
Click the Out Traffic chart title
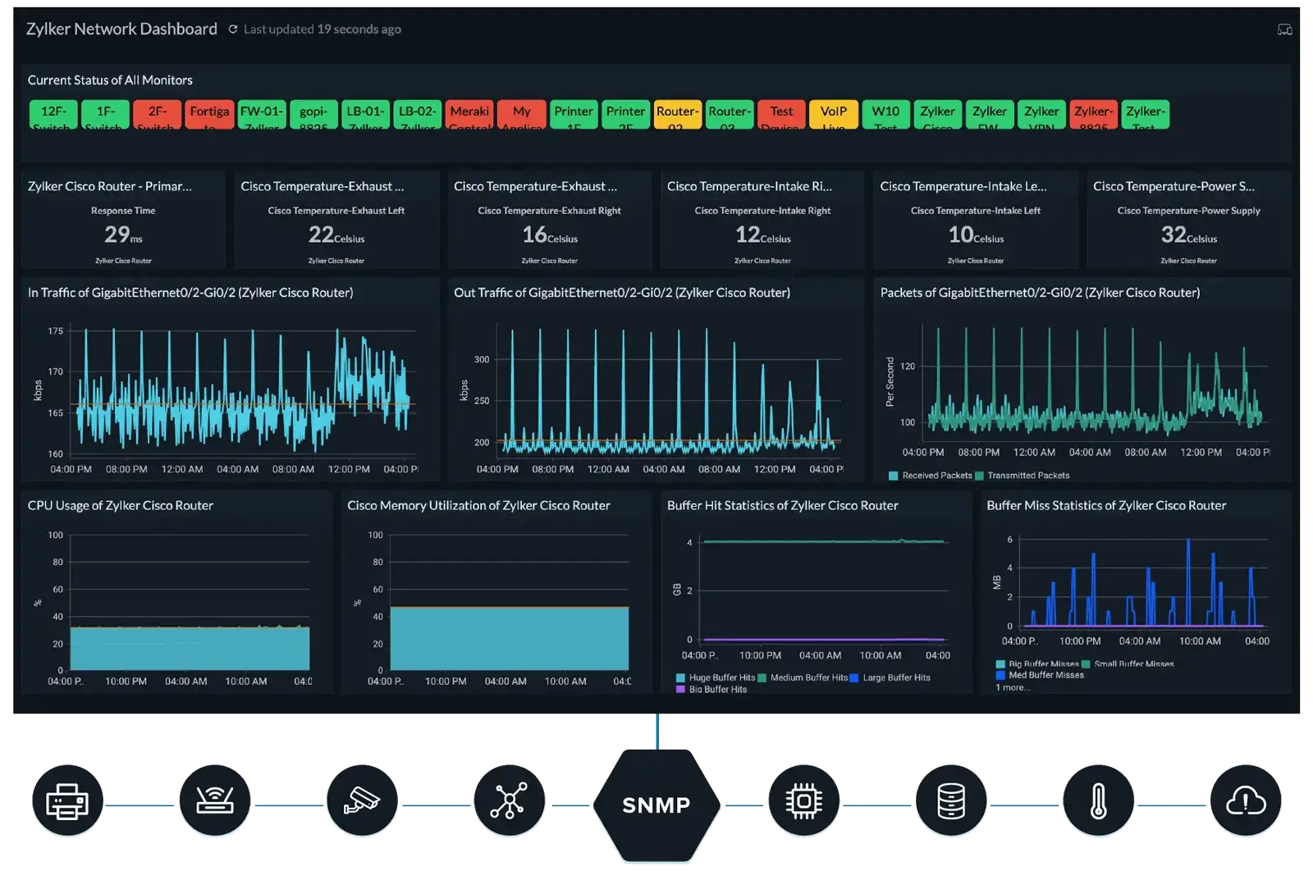tap(622, 293)
